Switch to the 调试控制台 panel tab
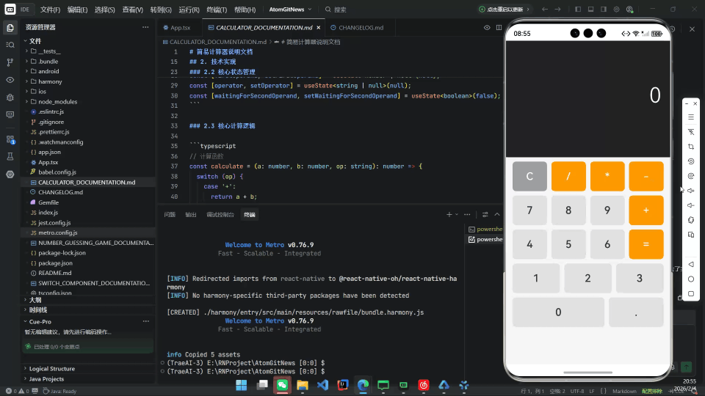Image resolution: width=705 pixels, height=396 pixels. 220,215
